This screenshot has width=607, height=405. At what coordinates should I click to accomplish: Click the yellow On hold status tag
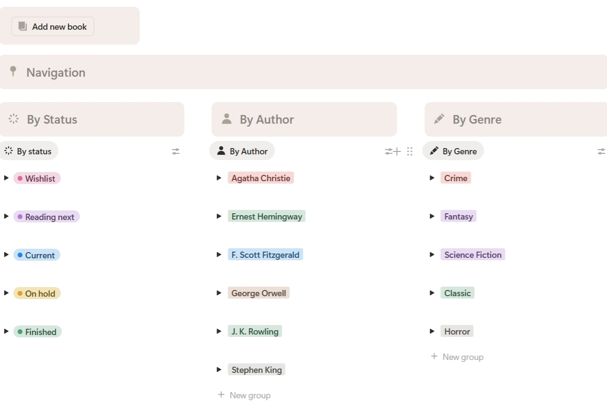(x=37, y=293)
